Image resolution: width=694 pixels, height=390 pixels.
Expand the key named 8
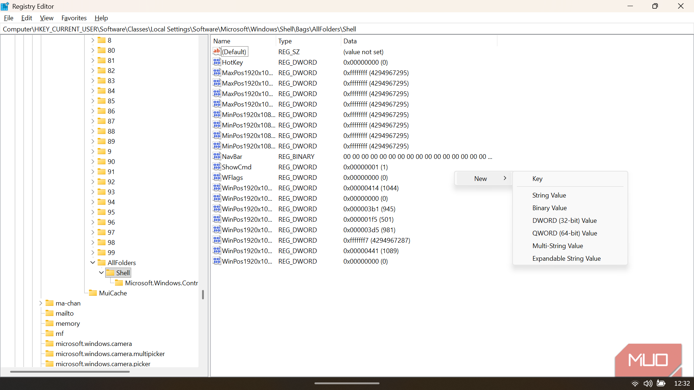click(x=93, y=40)
